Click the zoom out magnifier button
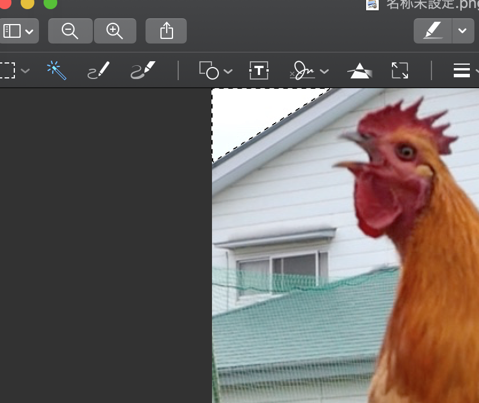 70,31
